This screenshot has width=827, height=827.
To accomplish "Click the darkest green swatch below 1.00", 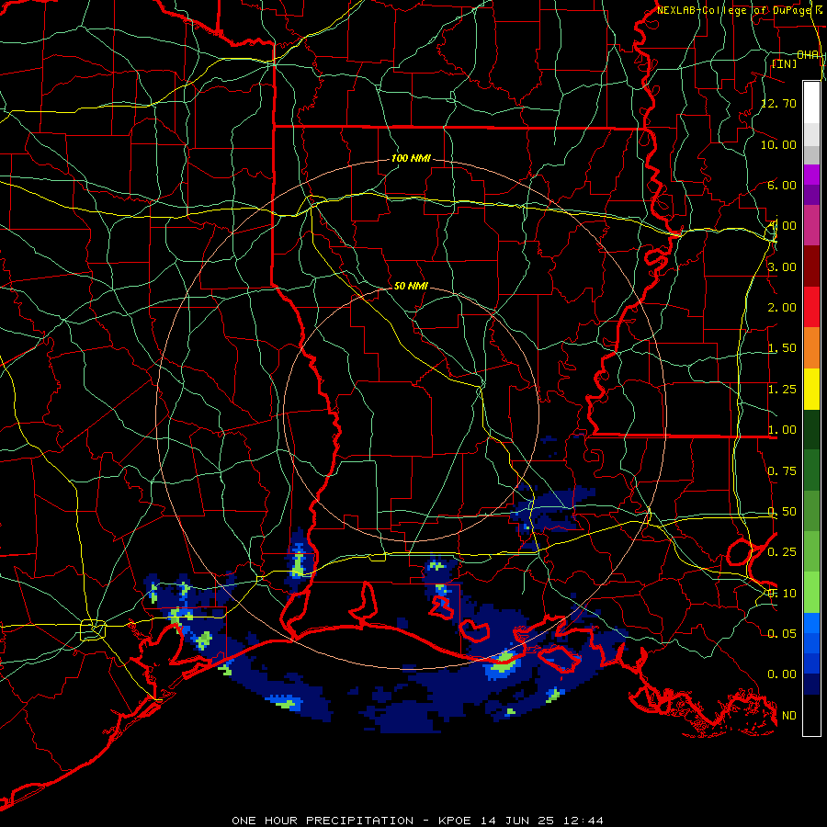I will coord(811,430).
